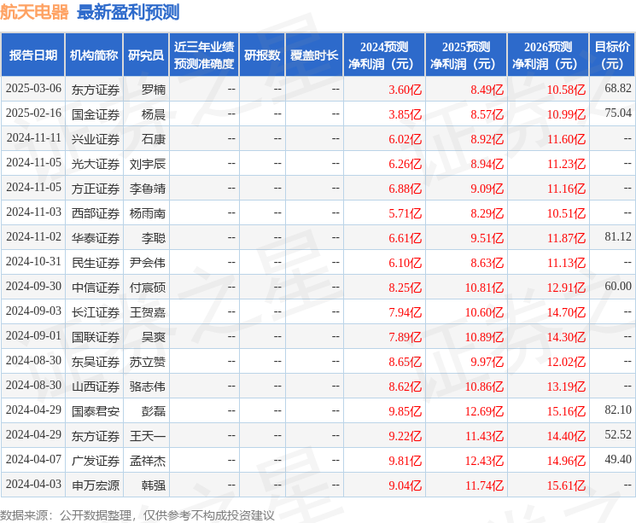Click target price 49.40
Viewport: 636px width, 523px height.
pos(618,459)
